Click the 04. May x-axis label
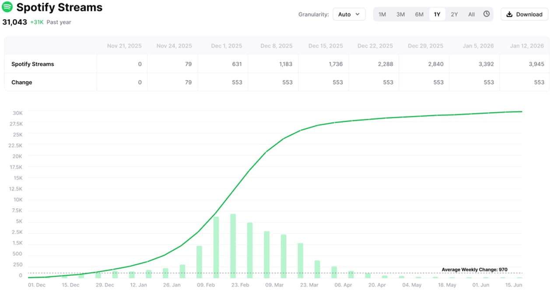The height and width of the screenshot is (291, 550). [x=412, y=285]
